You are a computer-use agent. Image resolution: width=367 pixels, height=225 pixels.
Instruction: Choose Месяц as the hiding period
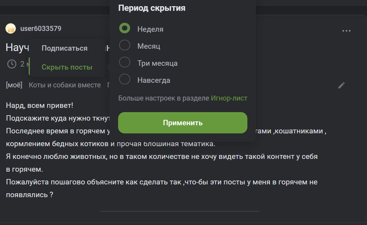[125, 46]
